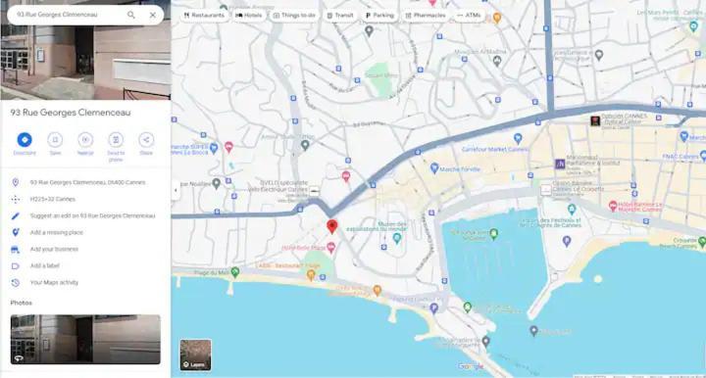Screen dimensions: 706x378
Task: Select the Send to phone icon
Action: [x=116, y=140]
